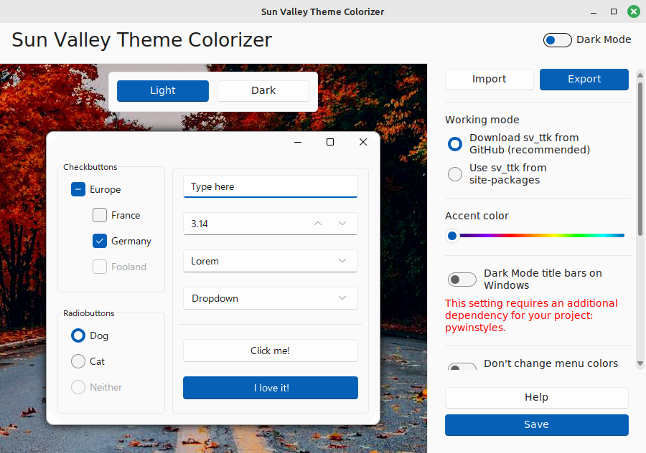This screenshot has width=646, height=453.
Task: Click the Save button
Action: tap(536, 424)
